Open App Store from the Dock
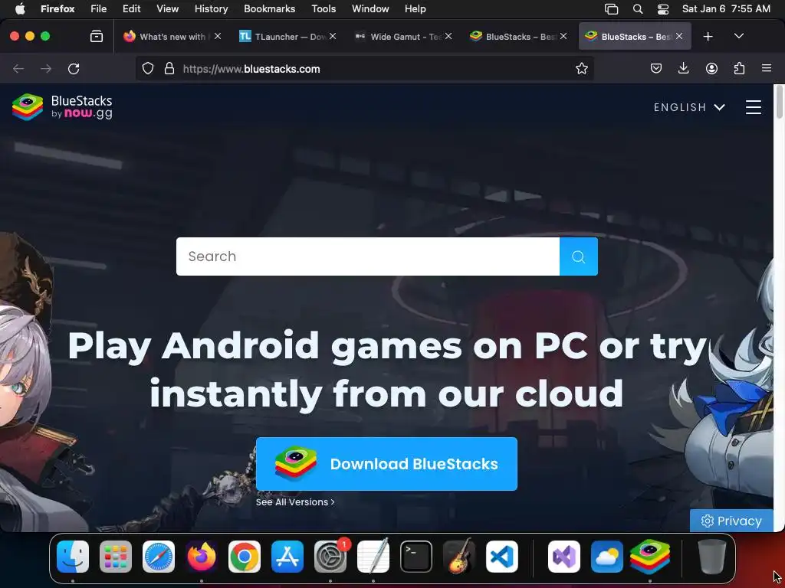This screenshot has height=588, width=785. [287, 557]
